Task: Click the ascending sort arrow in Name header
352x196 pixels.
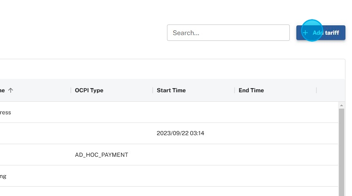Action: 11,90
